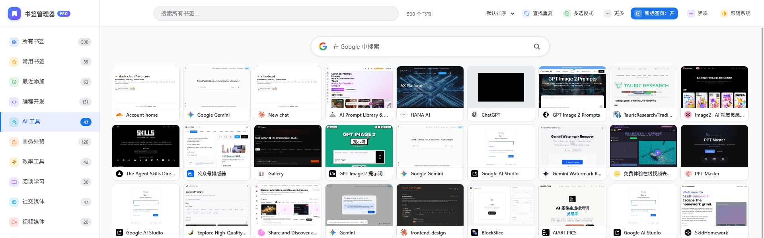Toggle the 新标签页: 开 button
The width and height of the screenshot is (764, 238).
[654, 13]
